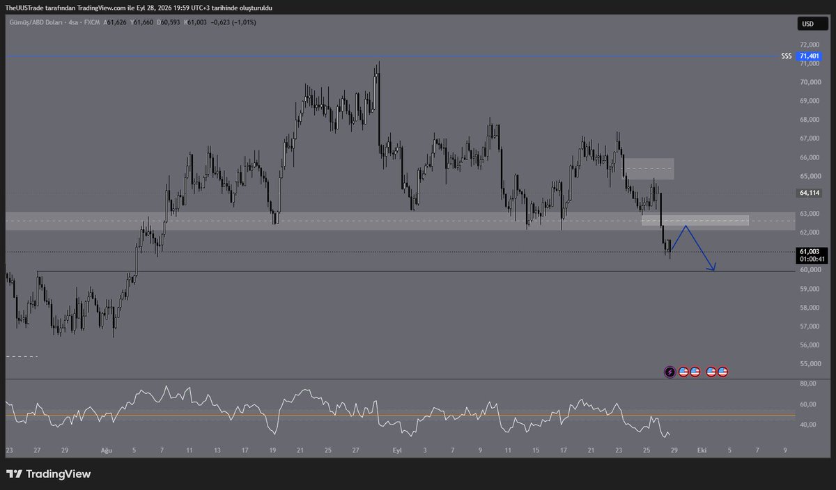This screenshot has height=490, width=836.
Task: Click the bar countdown 01:00:41
Action: coord(812,259)
